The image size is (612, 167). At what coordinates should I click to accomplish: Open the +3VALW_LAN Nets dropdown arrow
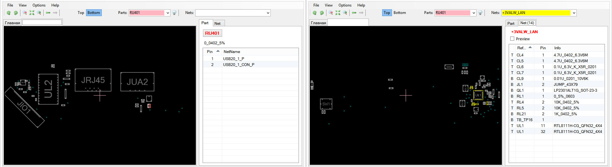574,13
